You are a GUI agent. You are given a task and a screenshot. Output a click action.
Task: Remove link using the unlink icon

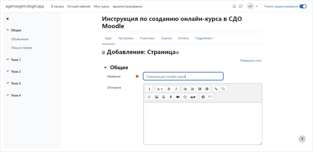(223, 89)
